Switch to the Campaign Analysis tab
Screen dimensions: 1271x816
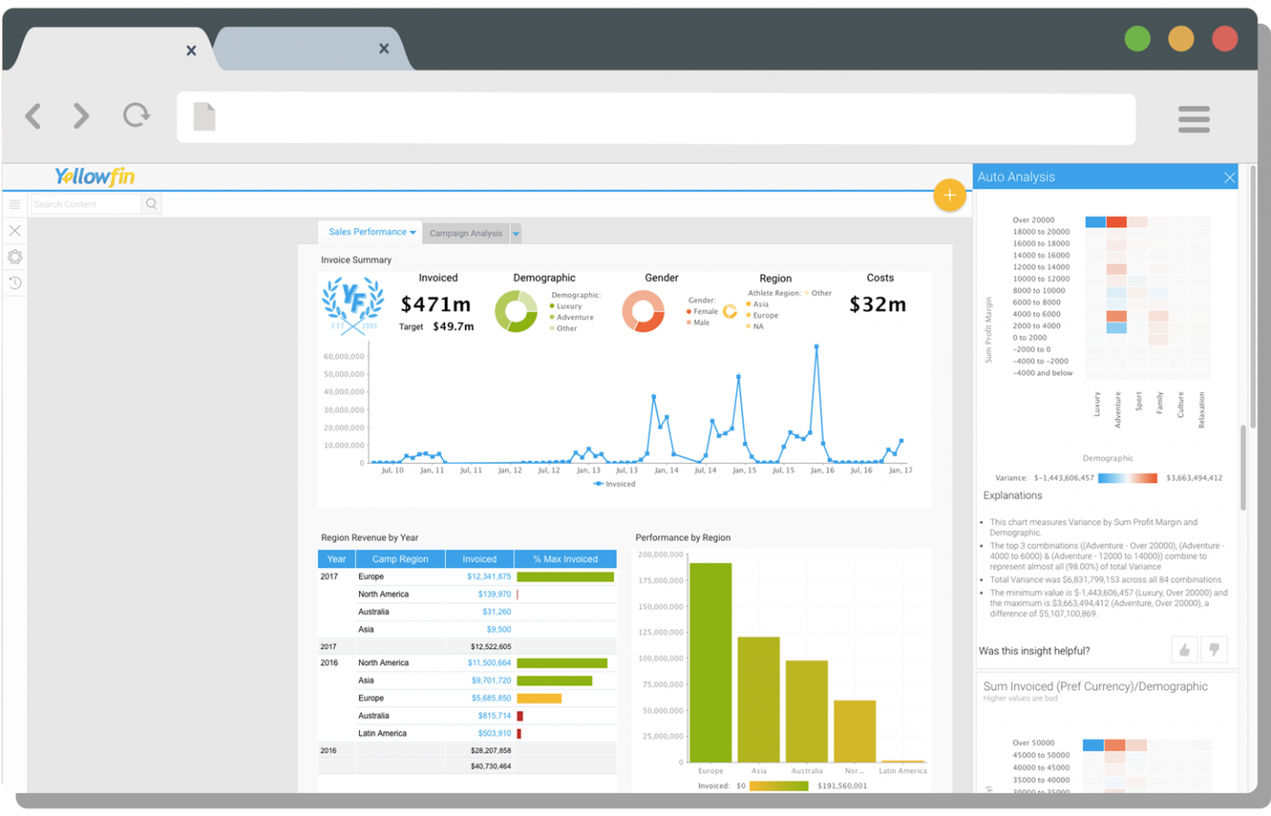pyautogui.click(x=466, y=233)
